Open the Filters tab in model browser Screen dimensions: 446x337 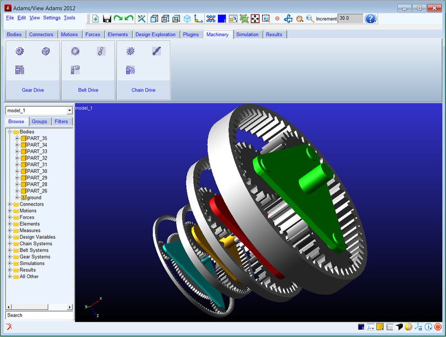[61, 121]
